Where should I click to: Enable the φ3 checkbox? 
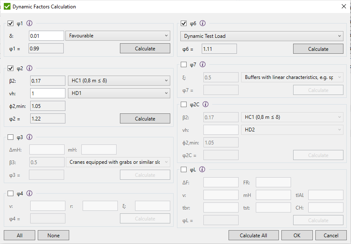[x=10, y=137]
